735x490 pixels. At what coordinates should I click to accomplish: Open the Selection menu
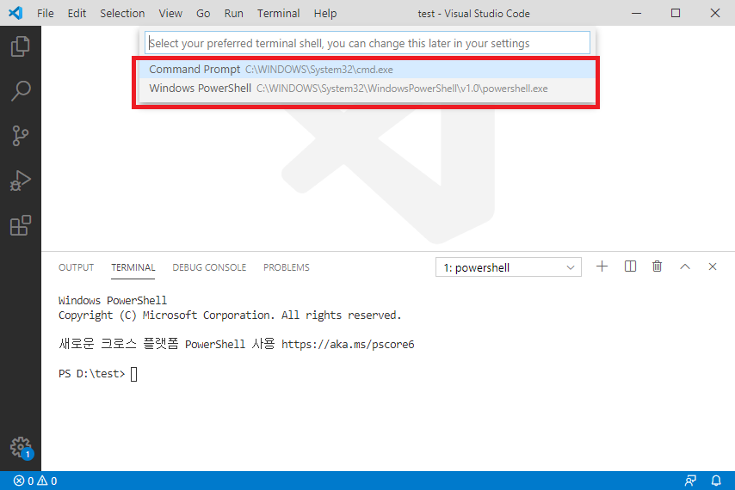[x=122, y=14]
